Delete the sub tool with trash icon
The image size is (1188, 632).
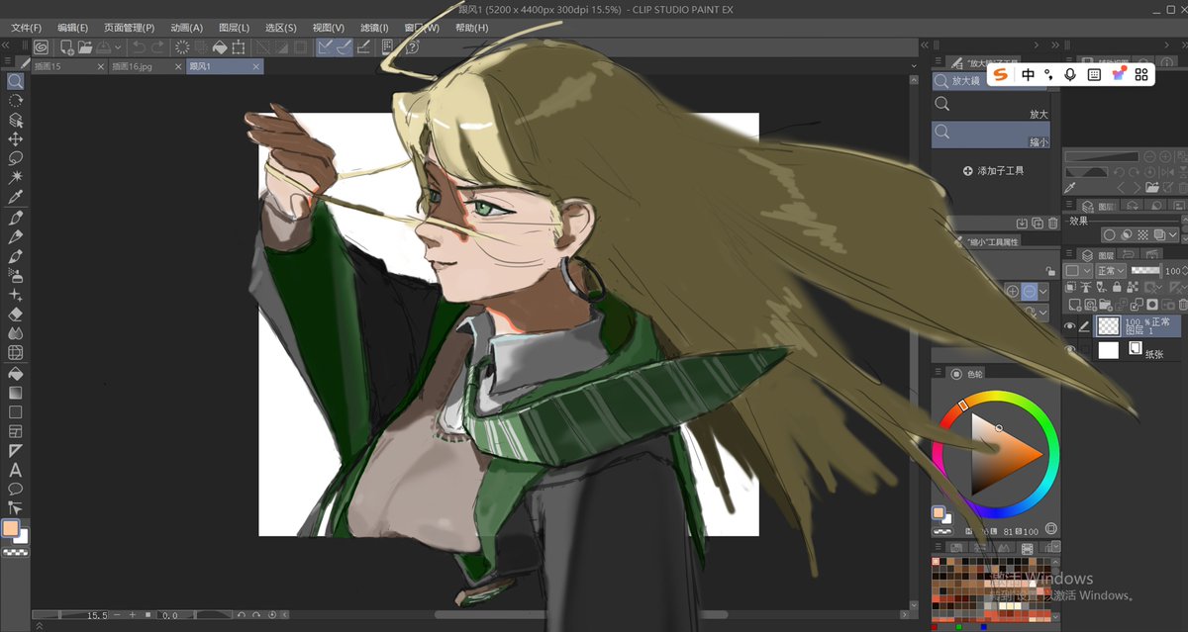(x=1052, y=225)
